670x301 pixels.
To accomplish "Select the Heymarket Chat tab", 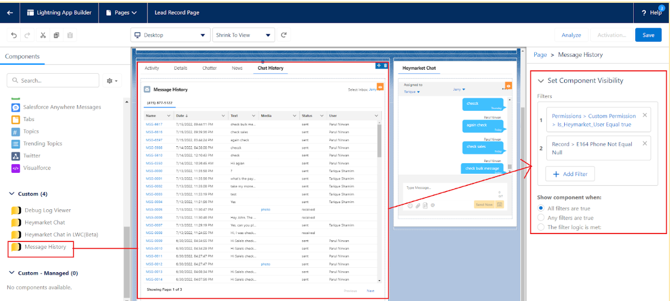I will coord(419,68).
